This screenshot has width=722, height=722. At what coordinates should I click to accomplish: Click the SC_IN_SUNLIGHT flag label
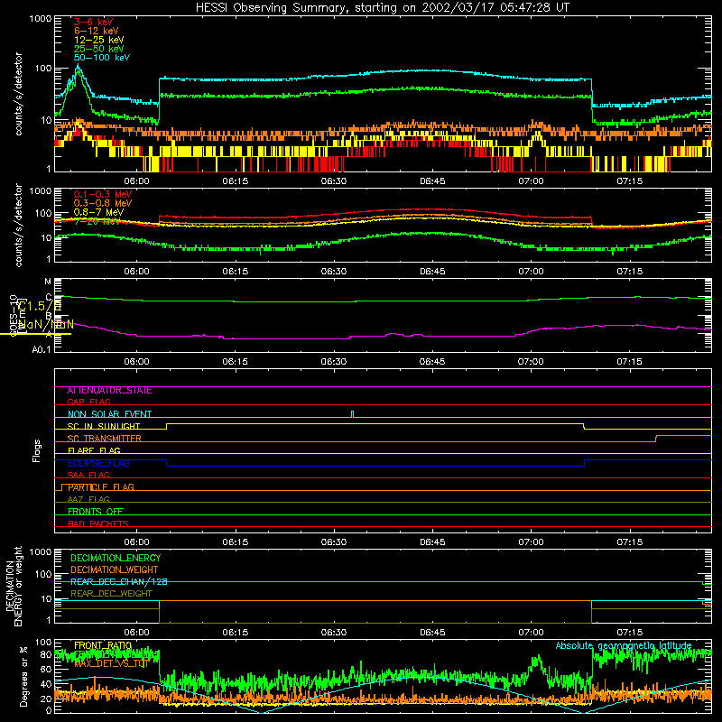pos(104,426)
